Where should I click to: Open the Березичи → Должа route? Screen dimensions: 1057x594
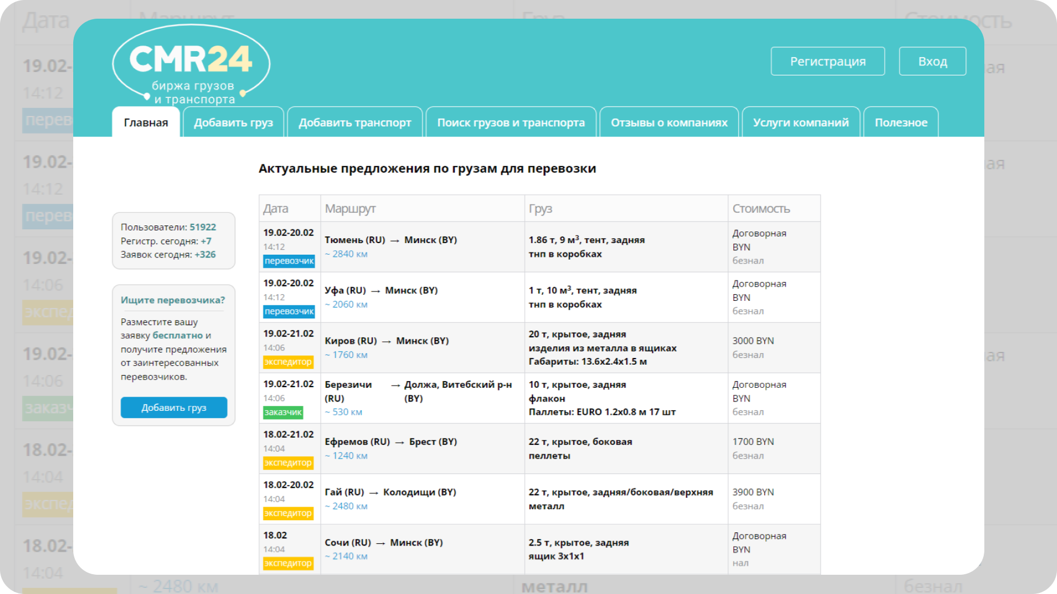point(418,391)
